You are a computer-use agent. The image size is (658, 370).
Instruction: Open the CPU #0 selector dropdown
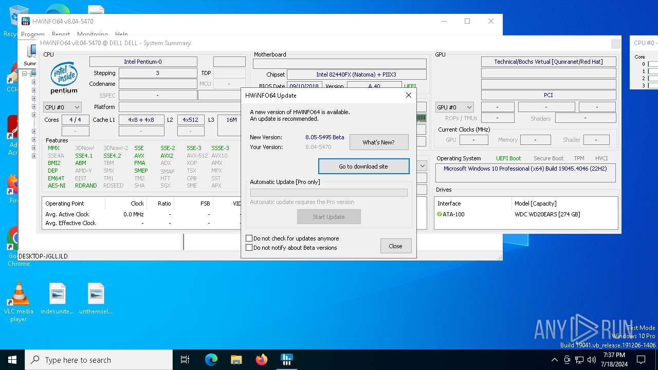pos(62,107)
